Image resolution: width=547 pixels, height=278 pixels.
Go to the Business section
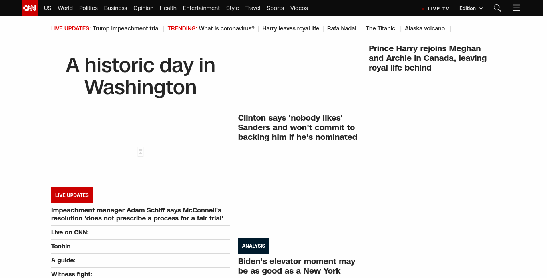[115, 8]
